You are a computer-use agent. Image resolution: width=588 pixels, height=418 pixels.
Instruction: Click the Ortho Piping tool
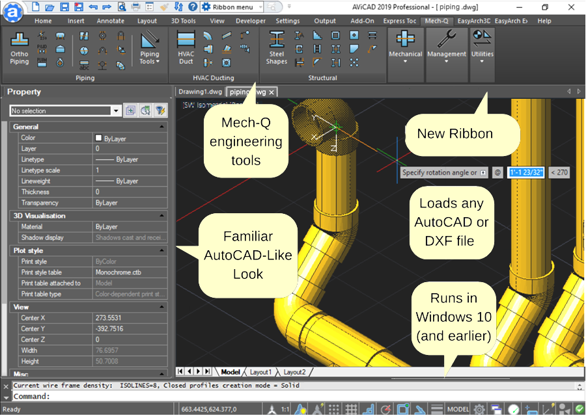click(20, 49)
